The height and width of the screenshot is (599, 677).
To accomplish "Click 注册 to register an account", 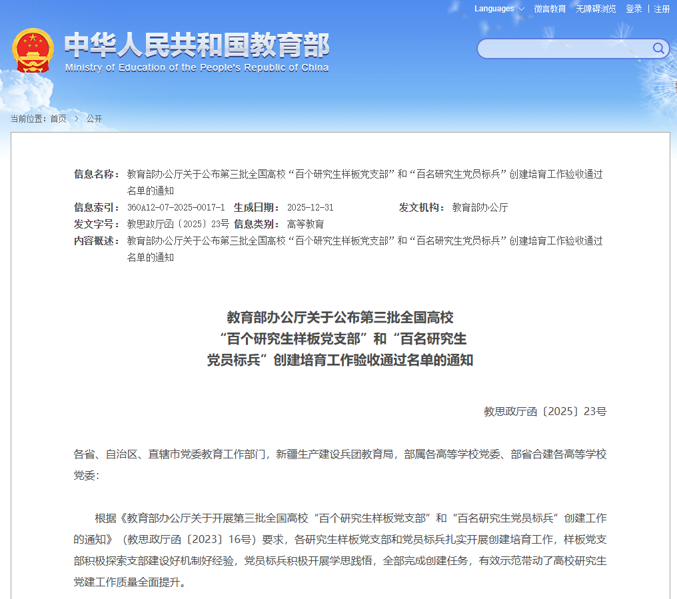I will click(662, 9).
